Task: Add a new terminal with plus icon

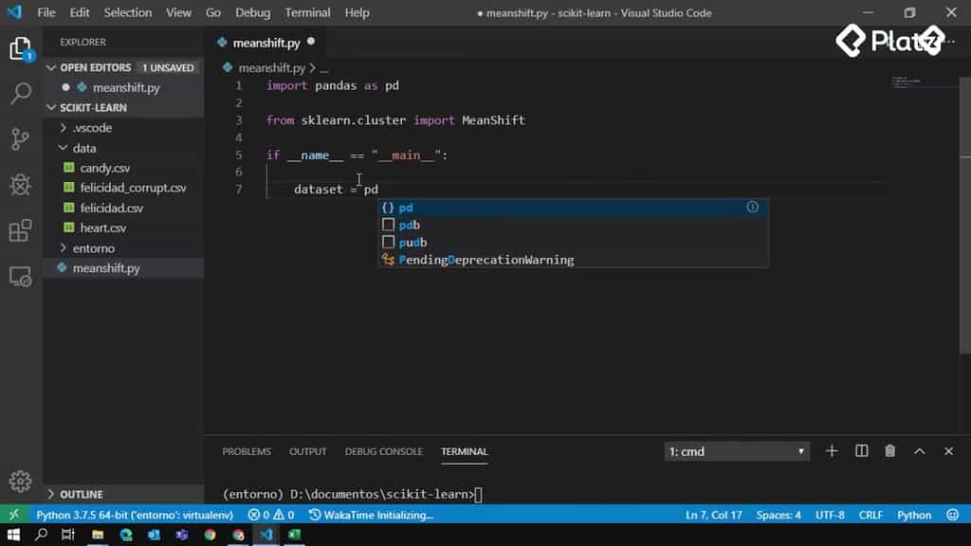Action: pyautogui.click(x=832, y=451)
